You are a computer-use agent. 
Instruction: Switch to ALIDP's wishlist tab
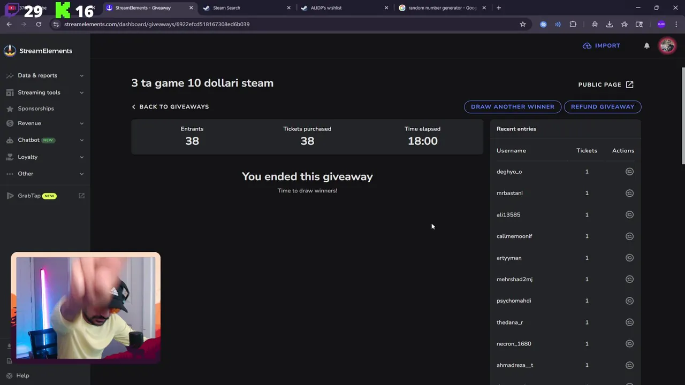342,8
